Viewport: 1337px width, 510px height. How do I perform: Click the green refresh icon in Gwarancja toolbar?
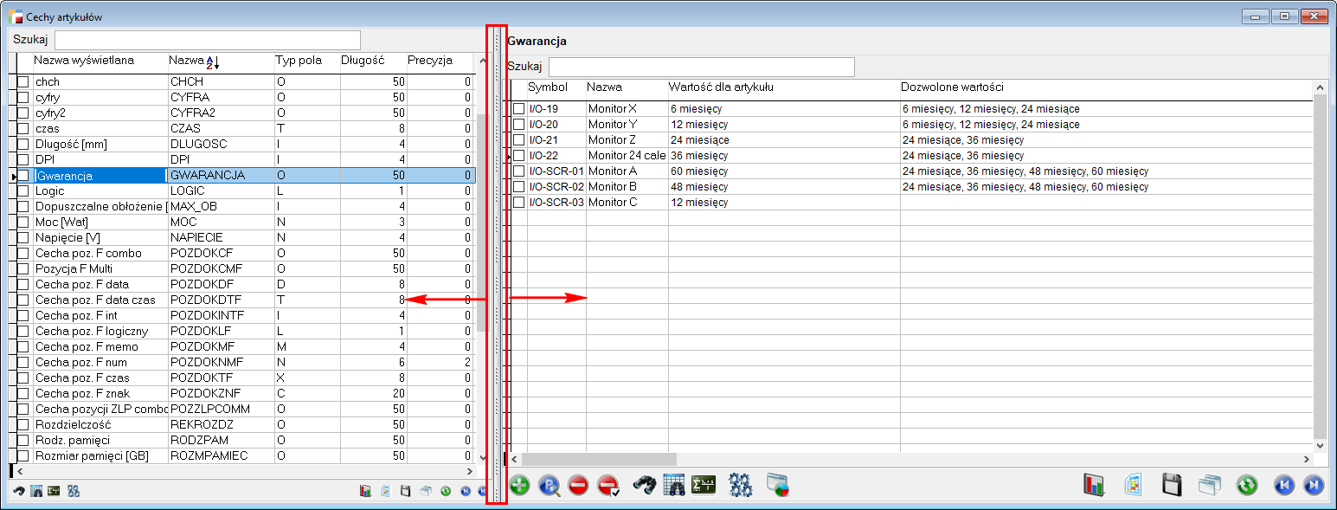tap(1247, 486)
